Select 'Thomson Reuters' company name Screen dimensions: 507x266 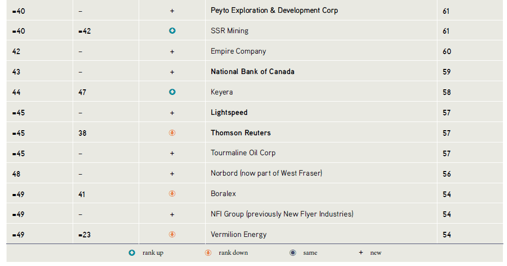coord(240,133)
